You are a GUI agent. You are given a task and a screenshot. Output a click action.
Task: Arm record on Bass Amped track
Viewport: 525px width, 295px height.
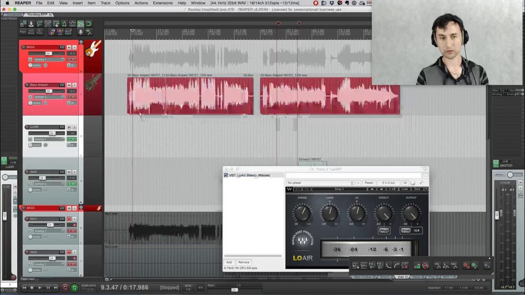(x=27, y=85)
